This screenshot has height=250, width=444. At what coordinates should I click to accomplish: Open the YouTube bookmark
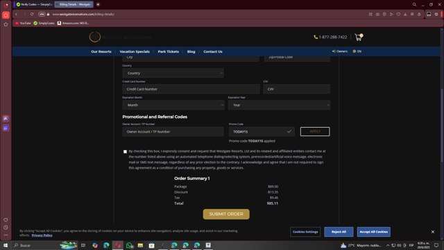pos(23,23)
